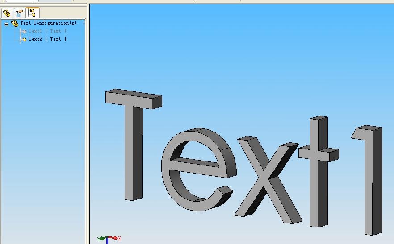Select the greyed Text1 [ Text ] configuration
This screenshot has width=394, height=244.
[x=47, y=31]
